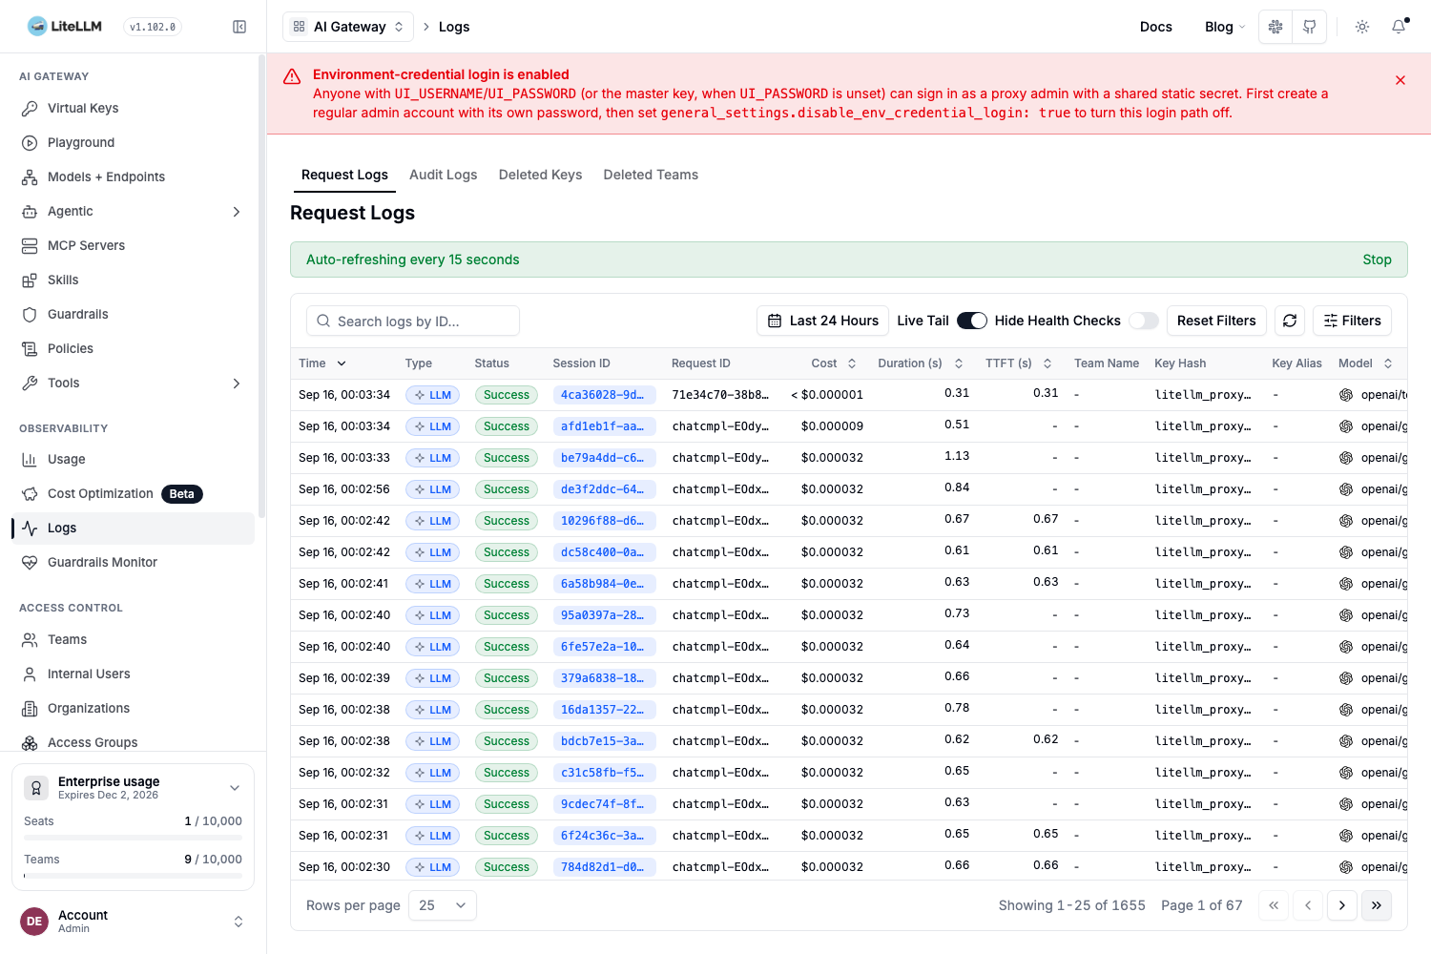Open Guardrails Monitor page
Image resolution: width=1431 pixels, height=954 pixels.
(133, 562)
